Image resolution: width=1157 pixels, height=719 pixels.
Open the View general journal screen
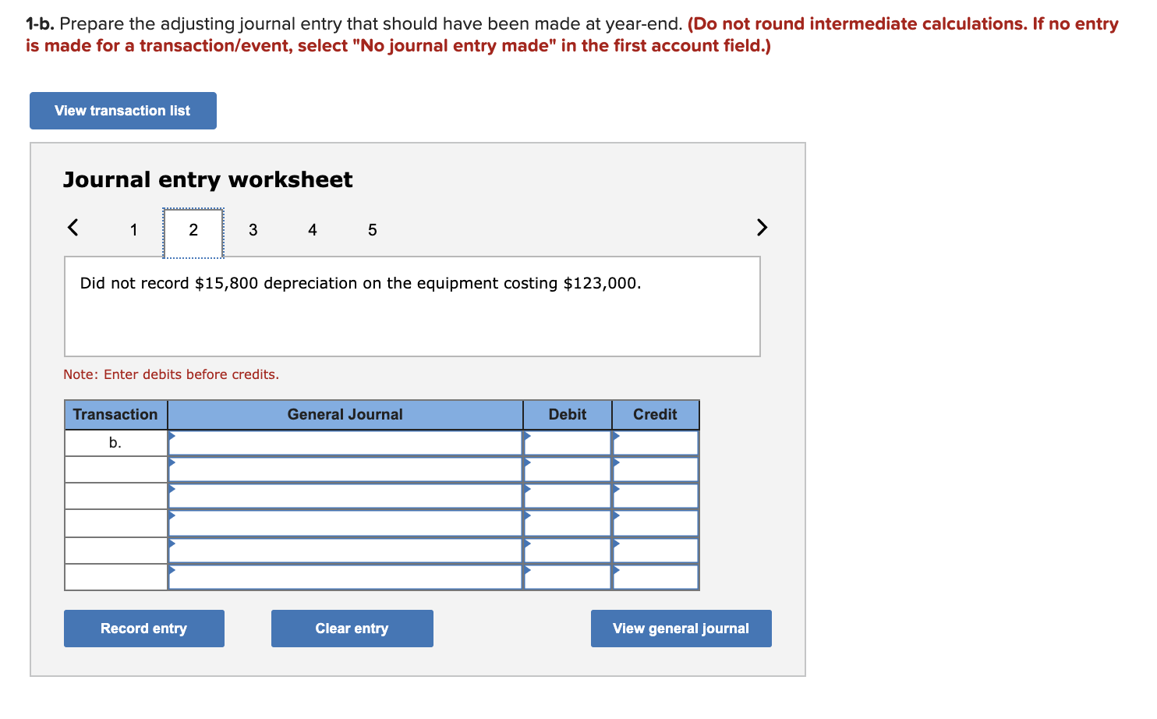tap(681, 628)
